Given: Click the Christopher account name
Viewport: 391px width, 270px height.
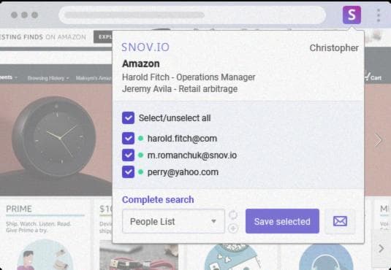Looking at the screenshot, I should coord(334,48).
